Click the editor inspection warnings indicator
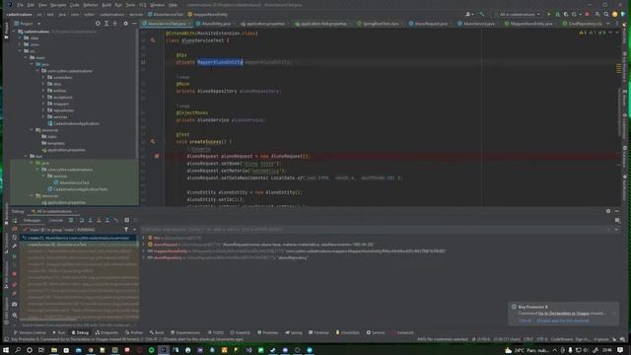The width and height of the screenshot is (631, 355). (x=593, y=33)
